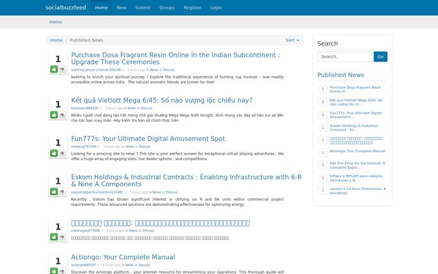Open sidebar link London's 24-Hour Chemistries

coord(358,191)
